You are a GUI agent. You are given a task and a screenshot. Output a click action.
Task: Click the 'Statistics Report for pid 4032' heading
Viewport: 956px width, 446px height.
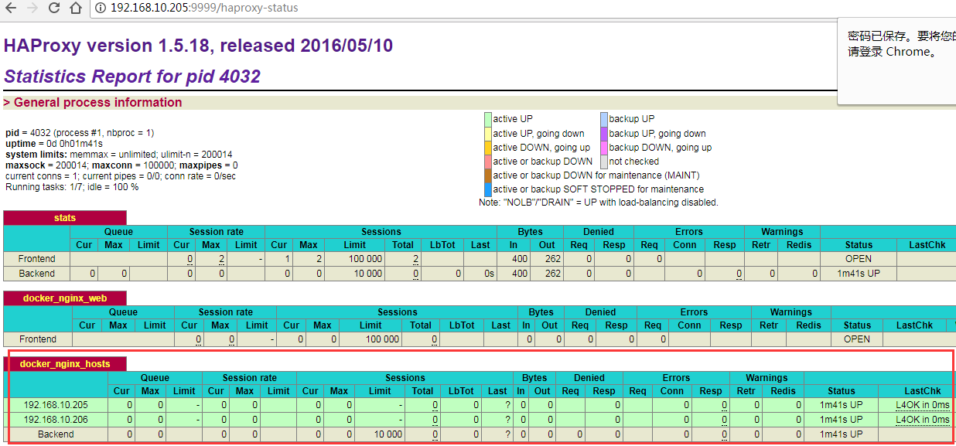click(132, 77)
